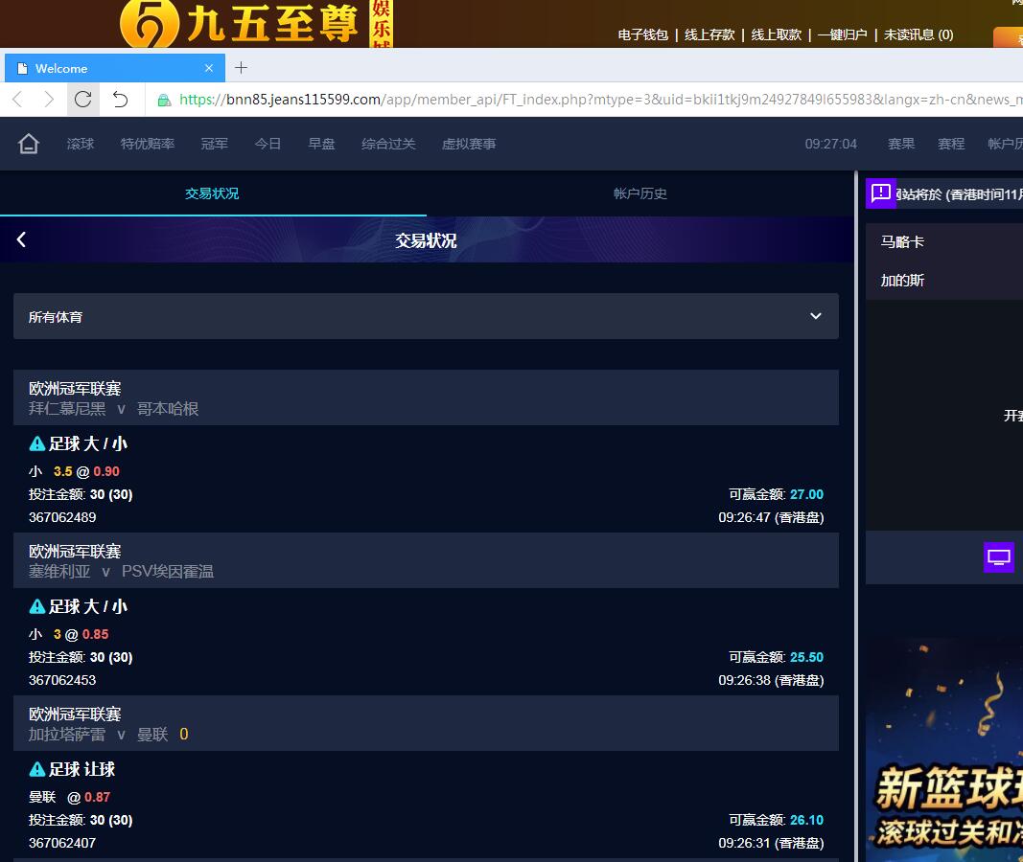Click the browser back arrow

click(17, 99)
